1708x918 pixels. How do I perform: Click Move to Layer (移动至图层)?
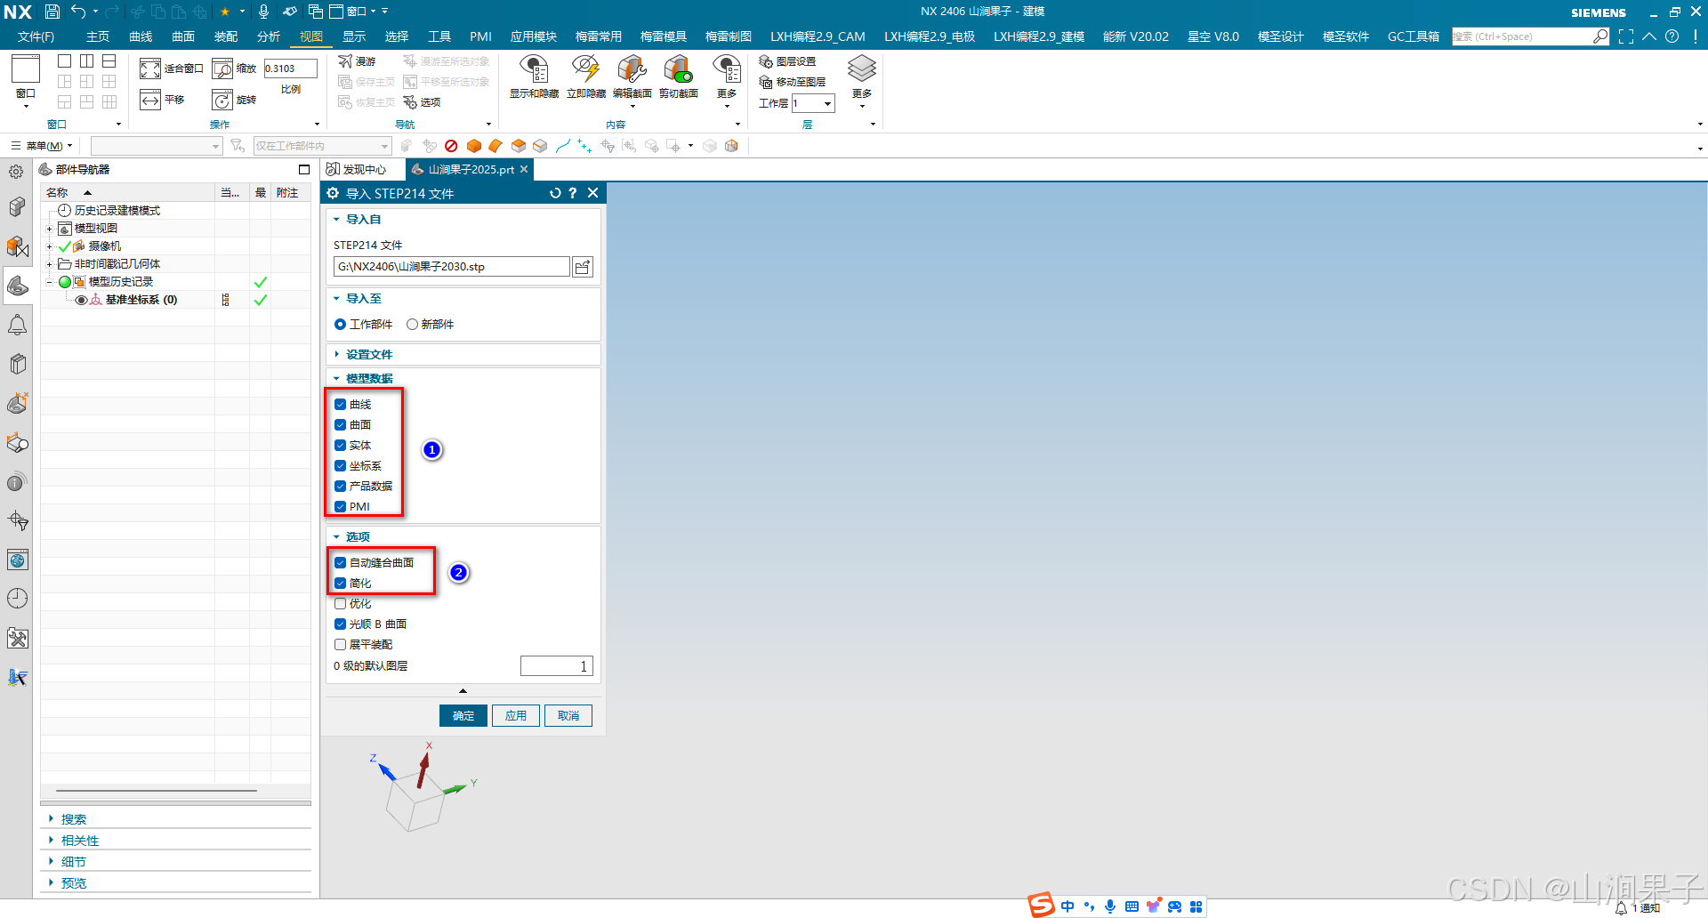[x=793, y=82]
